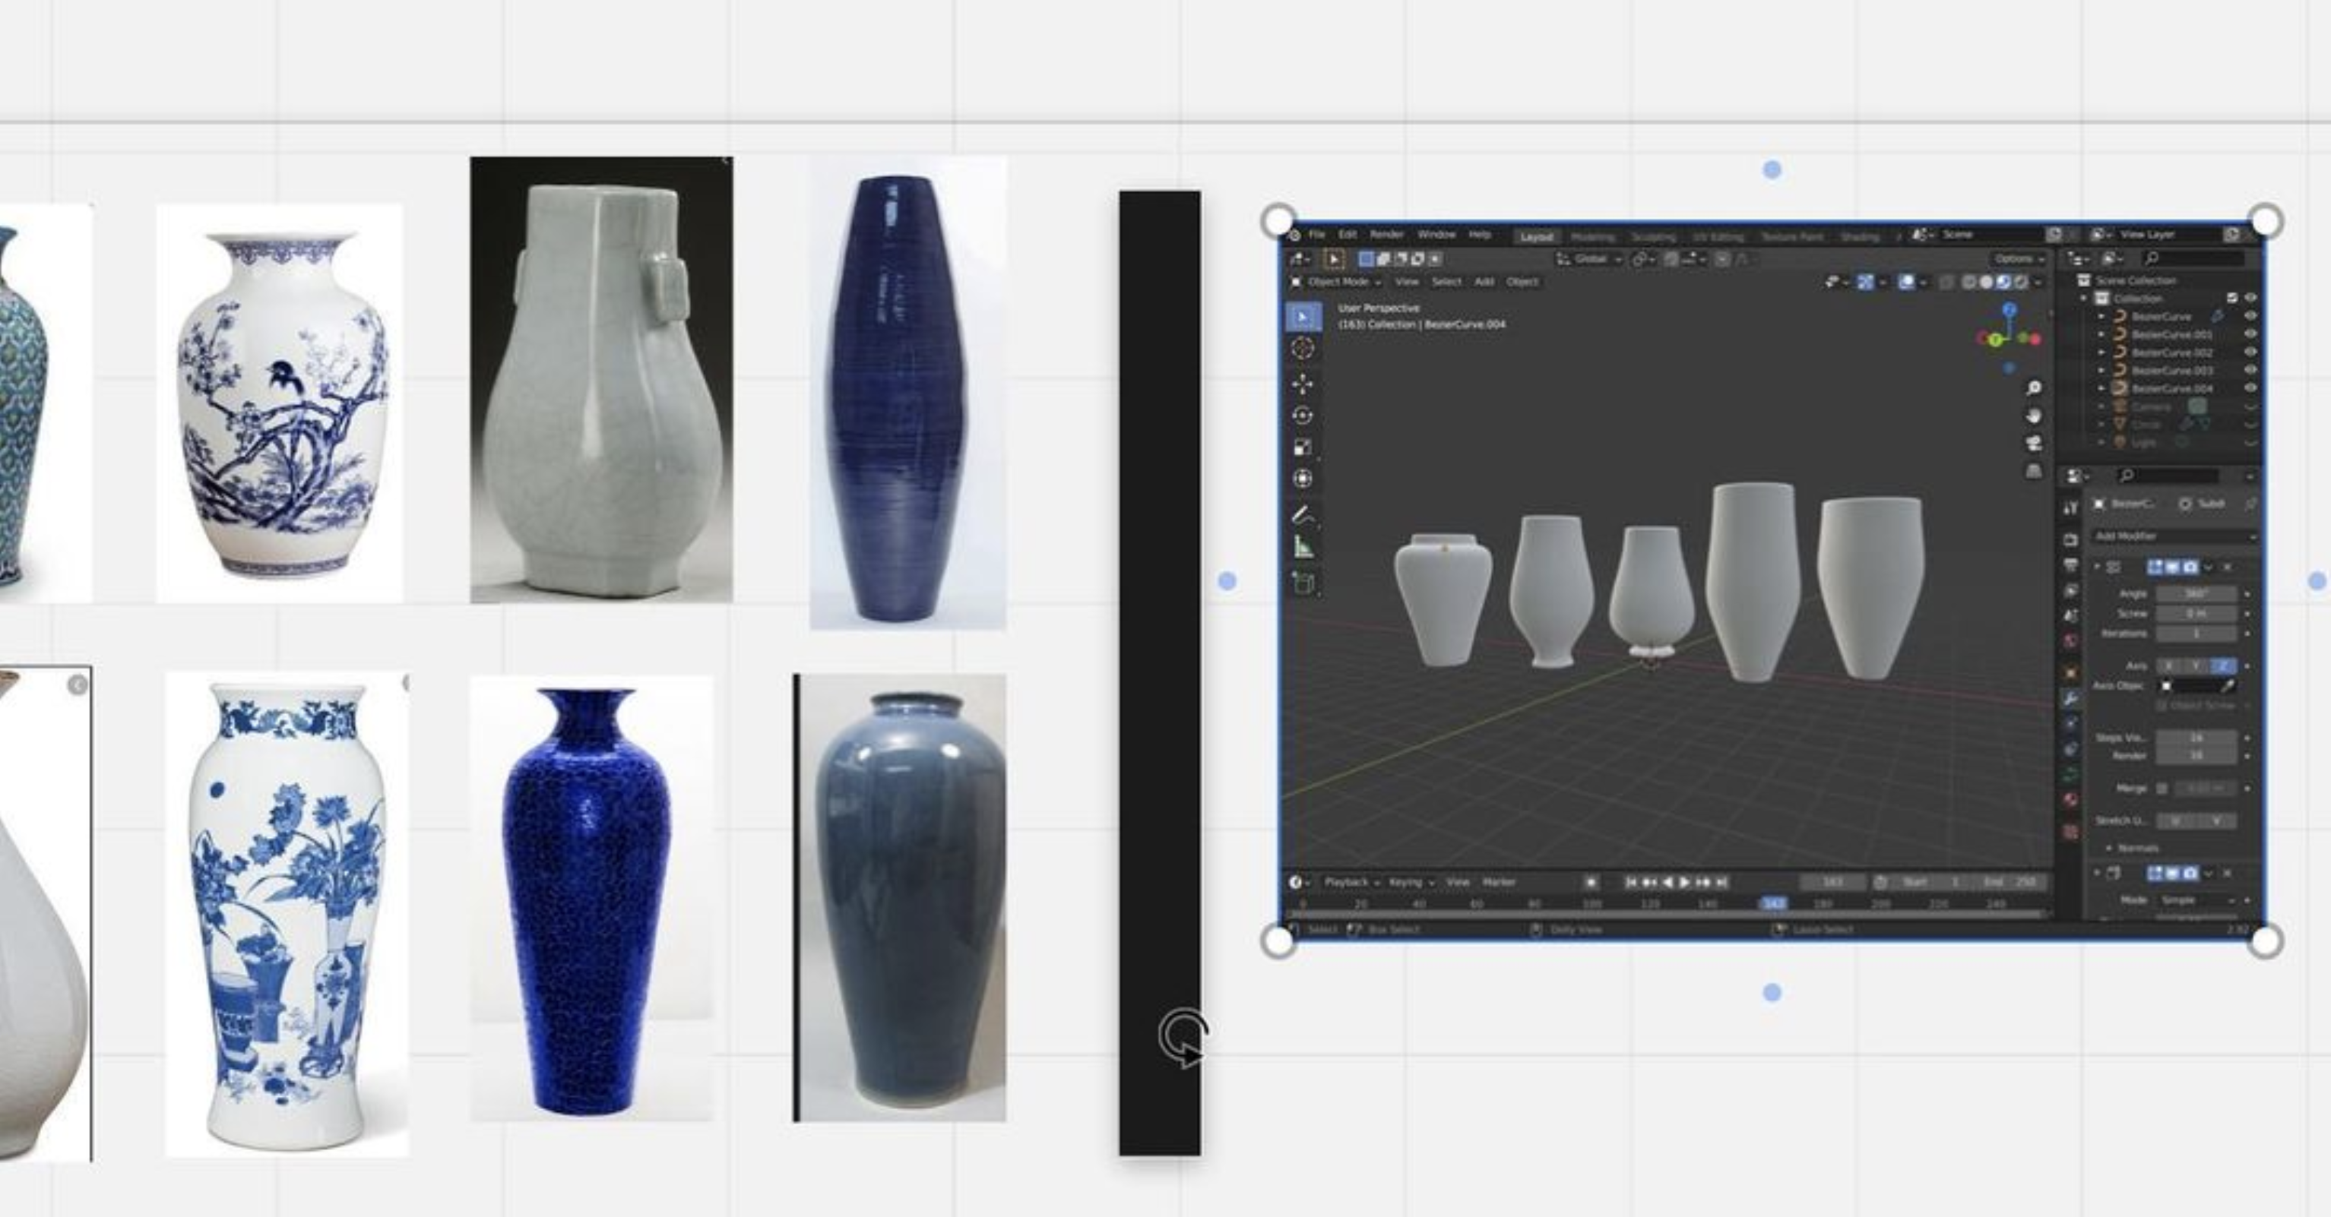Select the Measure ruler tool
The image size is (2331, 1217).
pos(1303,547)
